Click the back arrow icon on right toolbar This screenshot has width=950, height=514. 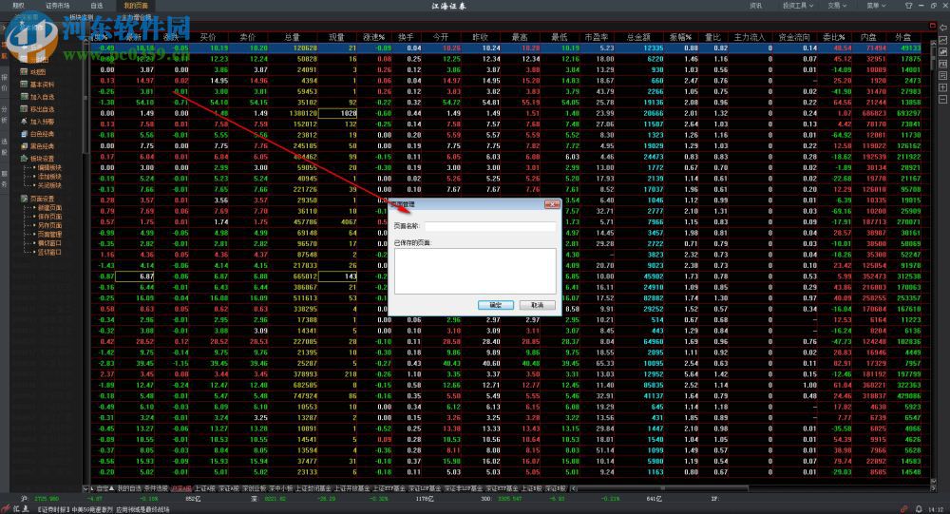943,29
